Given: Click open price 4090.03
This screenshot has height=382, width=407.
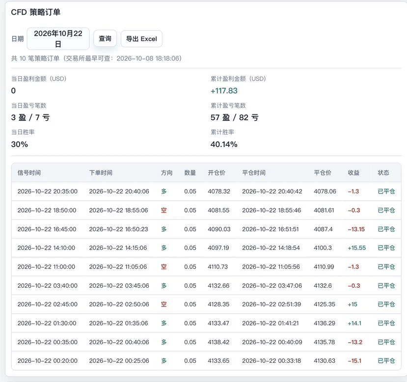Looking at the screenshot, I should pyautogui.click(x=219, y=229).
